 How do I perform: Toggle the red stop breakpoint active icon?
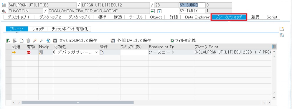point(29,52)
